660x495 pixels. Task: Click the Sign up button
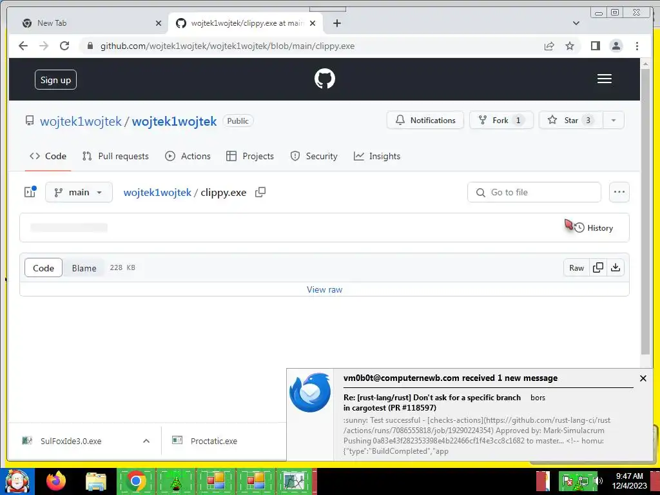click(x=55, y=79)
